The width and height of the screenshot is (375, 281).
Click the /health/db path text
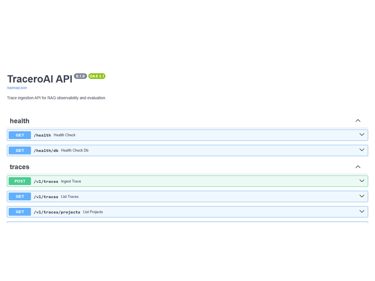[x=46, y=151]
